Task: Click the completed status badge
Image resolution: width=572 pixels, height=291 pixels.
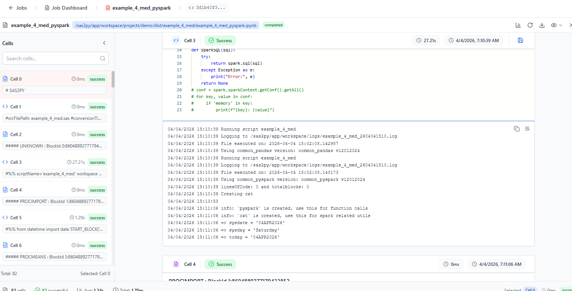Action: coord(274,25)
